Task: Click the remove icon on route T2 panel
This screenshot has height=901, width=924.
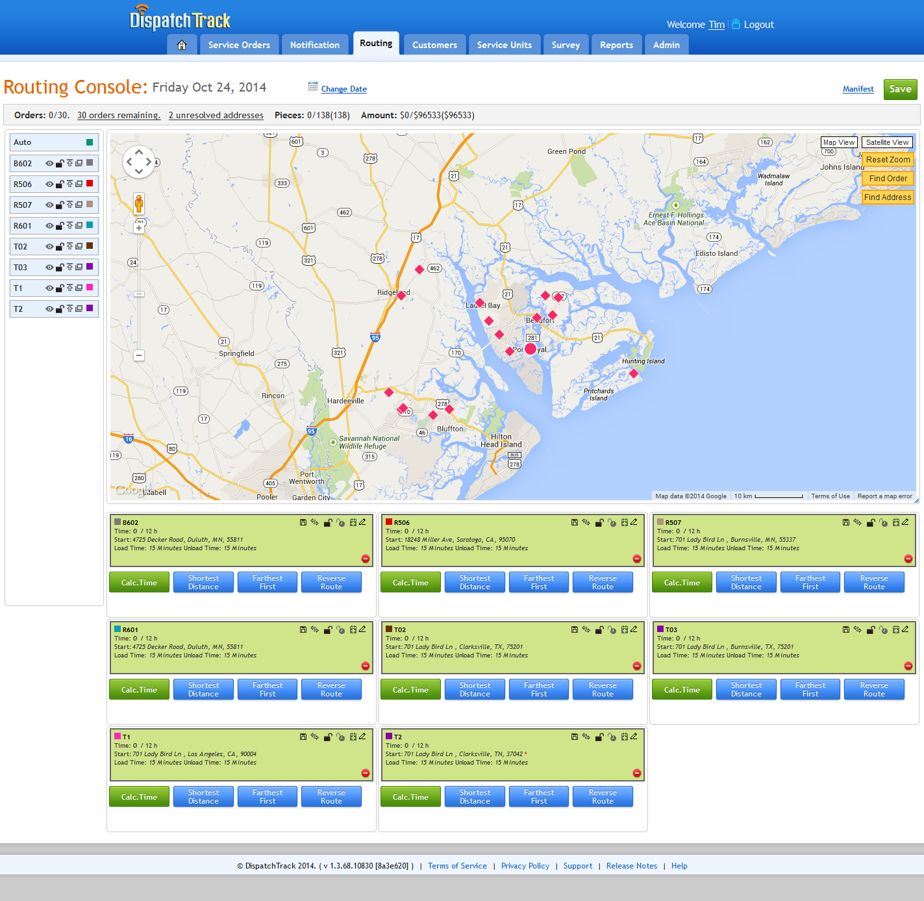Action: pos(636,773)
